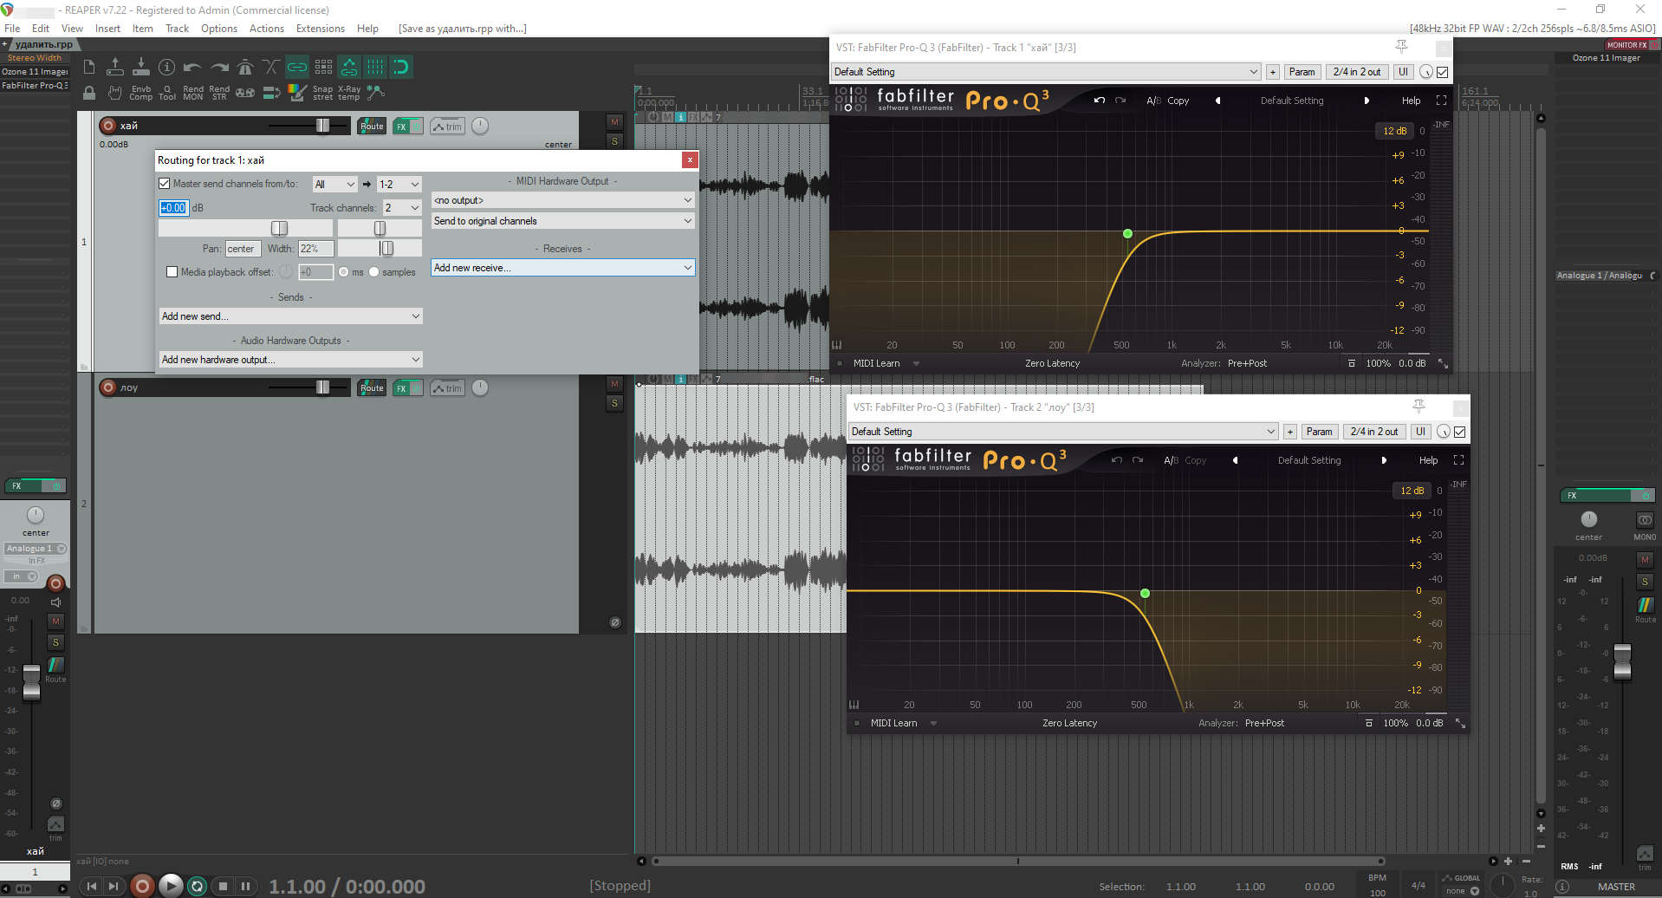The width and height of the screenshot is (1662, 898).
Task: Open the Insert menu
Action: tap(107, 29)
